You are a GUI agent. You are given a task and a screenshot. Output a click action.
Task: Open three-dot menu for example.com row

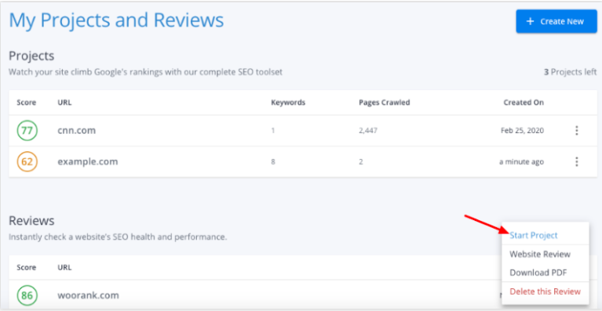[x=576, y=161]
